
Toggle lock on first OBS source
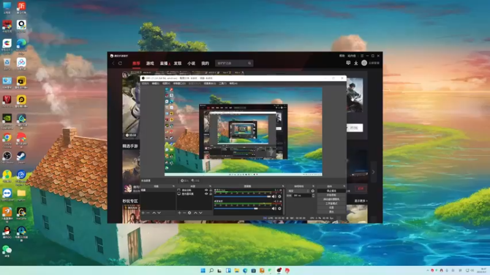[x=211, y=190]
